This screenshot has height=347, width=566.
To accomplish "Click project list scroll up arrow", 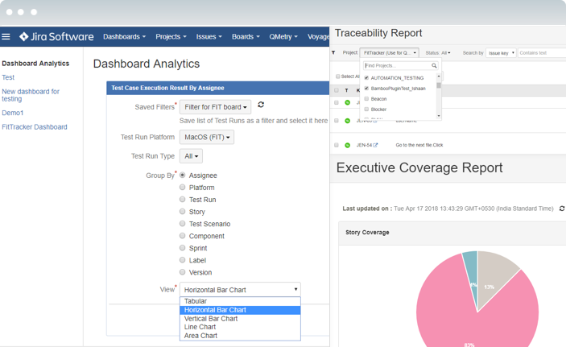I will pos(439,76).
